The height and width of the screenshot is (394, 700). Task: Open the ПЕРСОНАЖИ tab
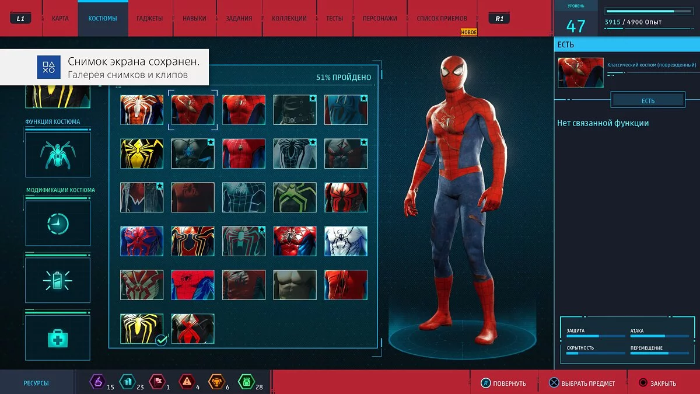point(380,18)
